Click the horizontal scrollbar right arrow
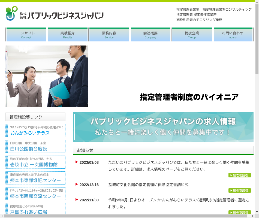 (x=252, y=216)
